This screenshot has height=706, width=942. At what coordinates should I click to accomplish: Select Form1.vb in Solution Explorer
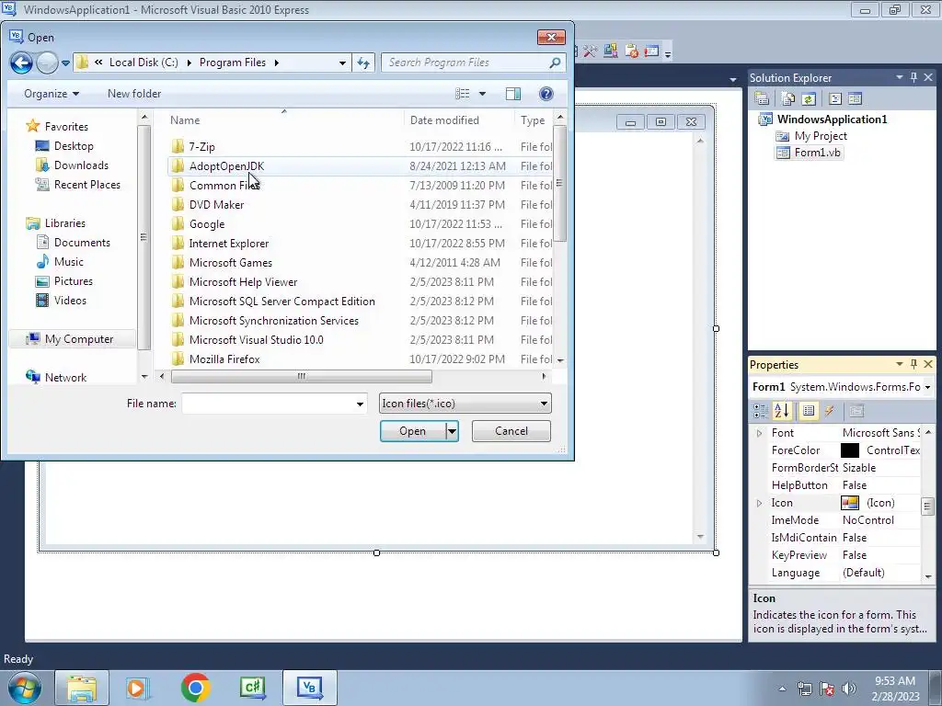[x=810, y=153]
